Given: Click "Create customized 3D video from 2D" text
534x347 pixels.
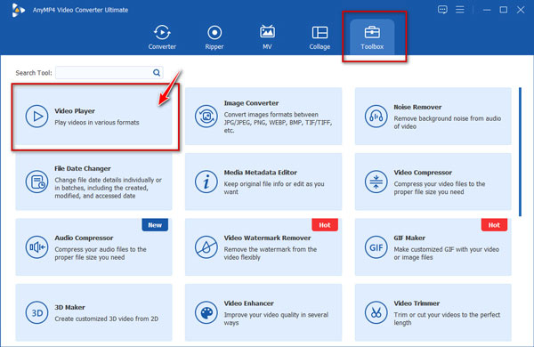Looking at the screenshot, I should (106, 319).
